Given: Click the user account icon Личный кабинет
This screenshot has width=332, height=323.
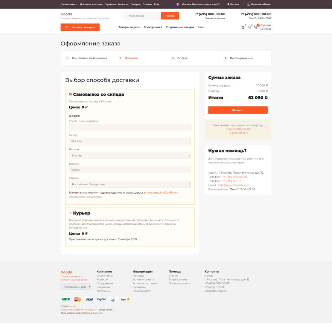Looking at the screenshot, I should (x=248, y=4).
